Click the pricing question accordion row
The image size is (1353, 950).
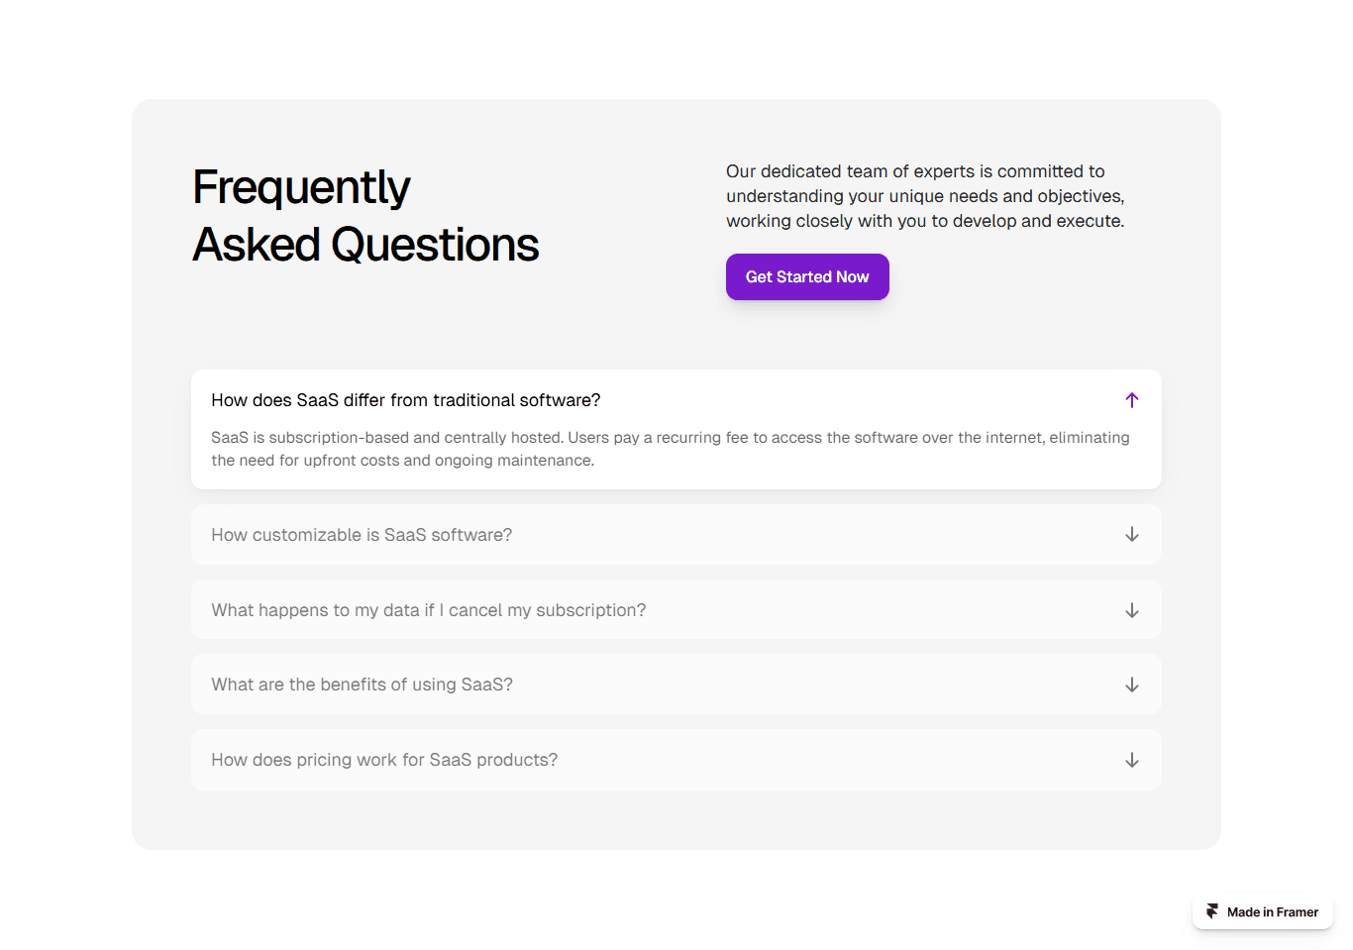click(676, 760)
